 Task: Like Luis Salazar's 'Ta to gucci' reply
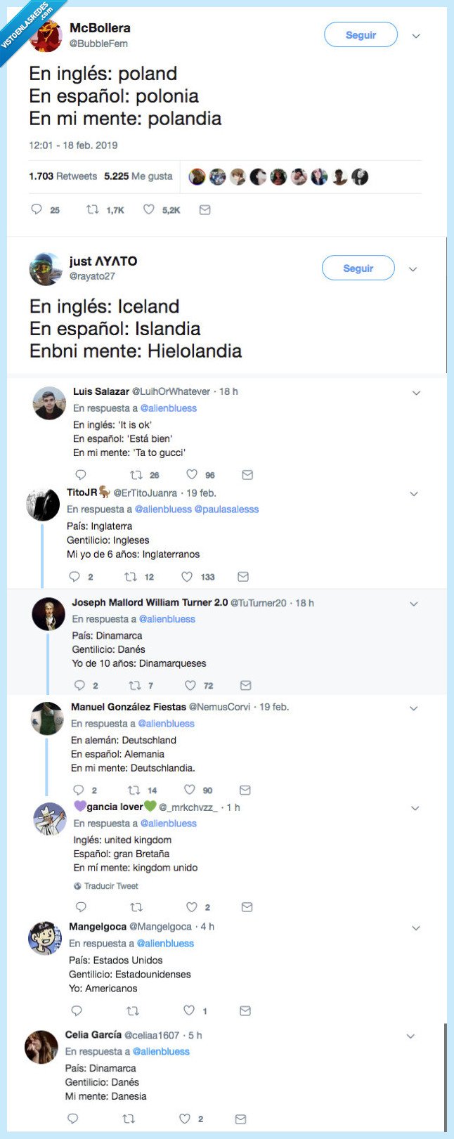192,475
